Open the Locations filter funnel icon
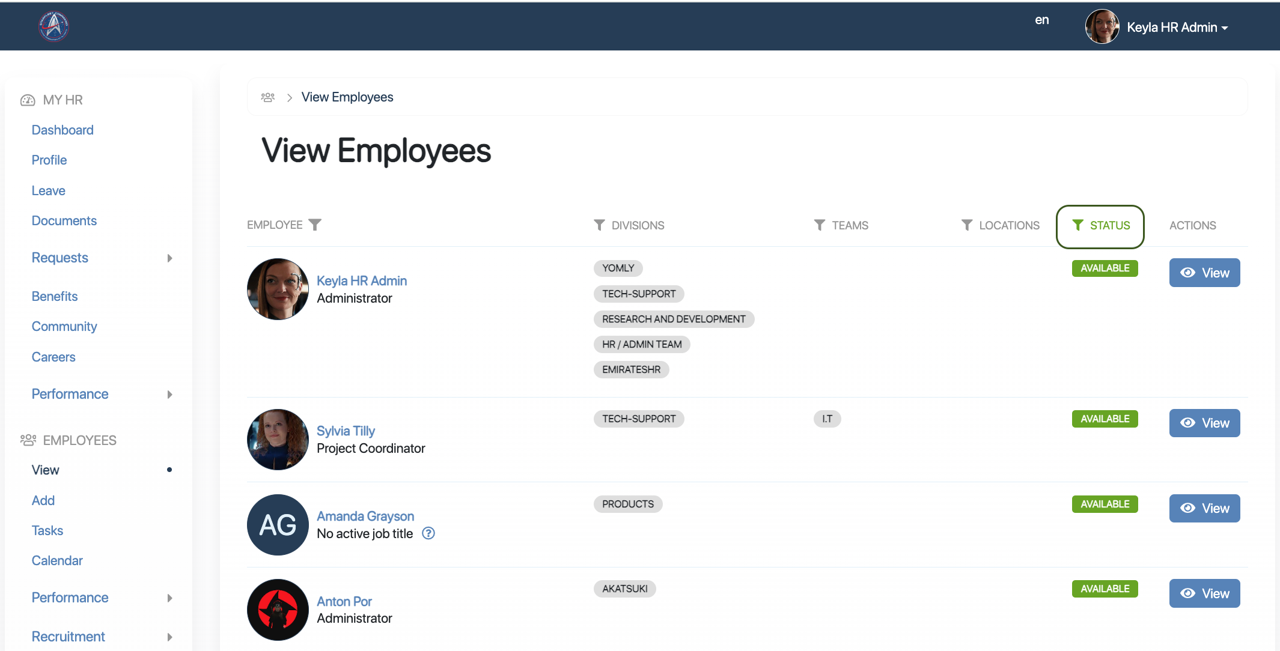Screen dimensions: 1280x651 click(966, 225)
